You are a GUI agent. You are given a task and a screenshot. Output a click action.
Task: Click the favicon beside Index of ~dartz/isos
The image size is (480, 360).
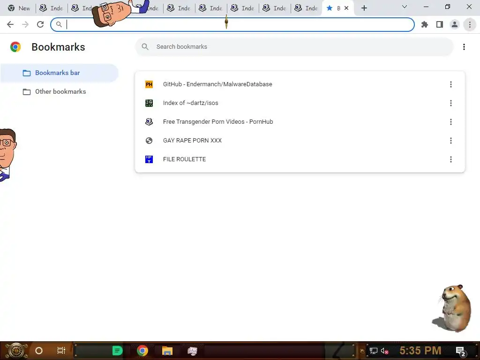(x=149, y=103)
